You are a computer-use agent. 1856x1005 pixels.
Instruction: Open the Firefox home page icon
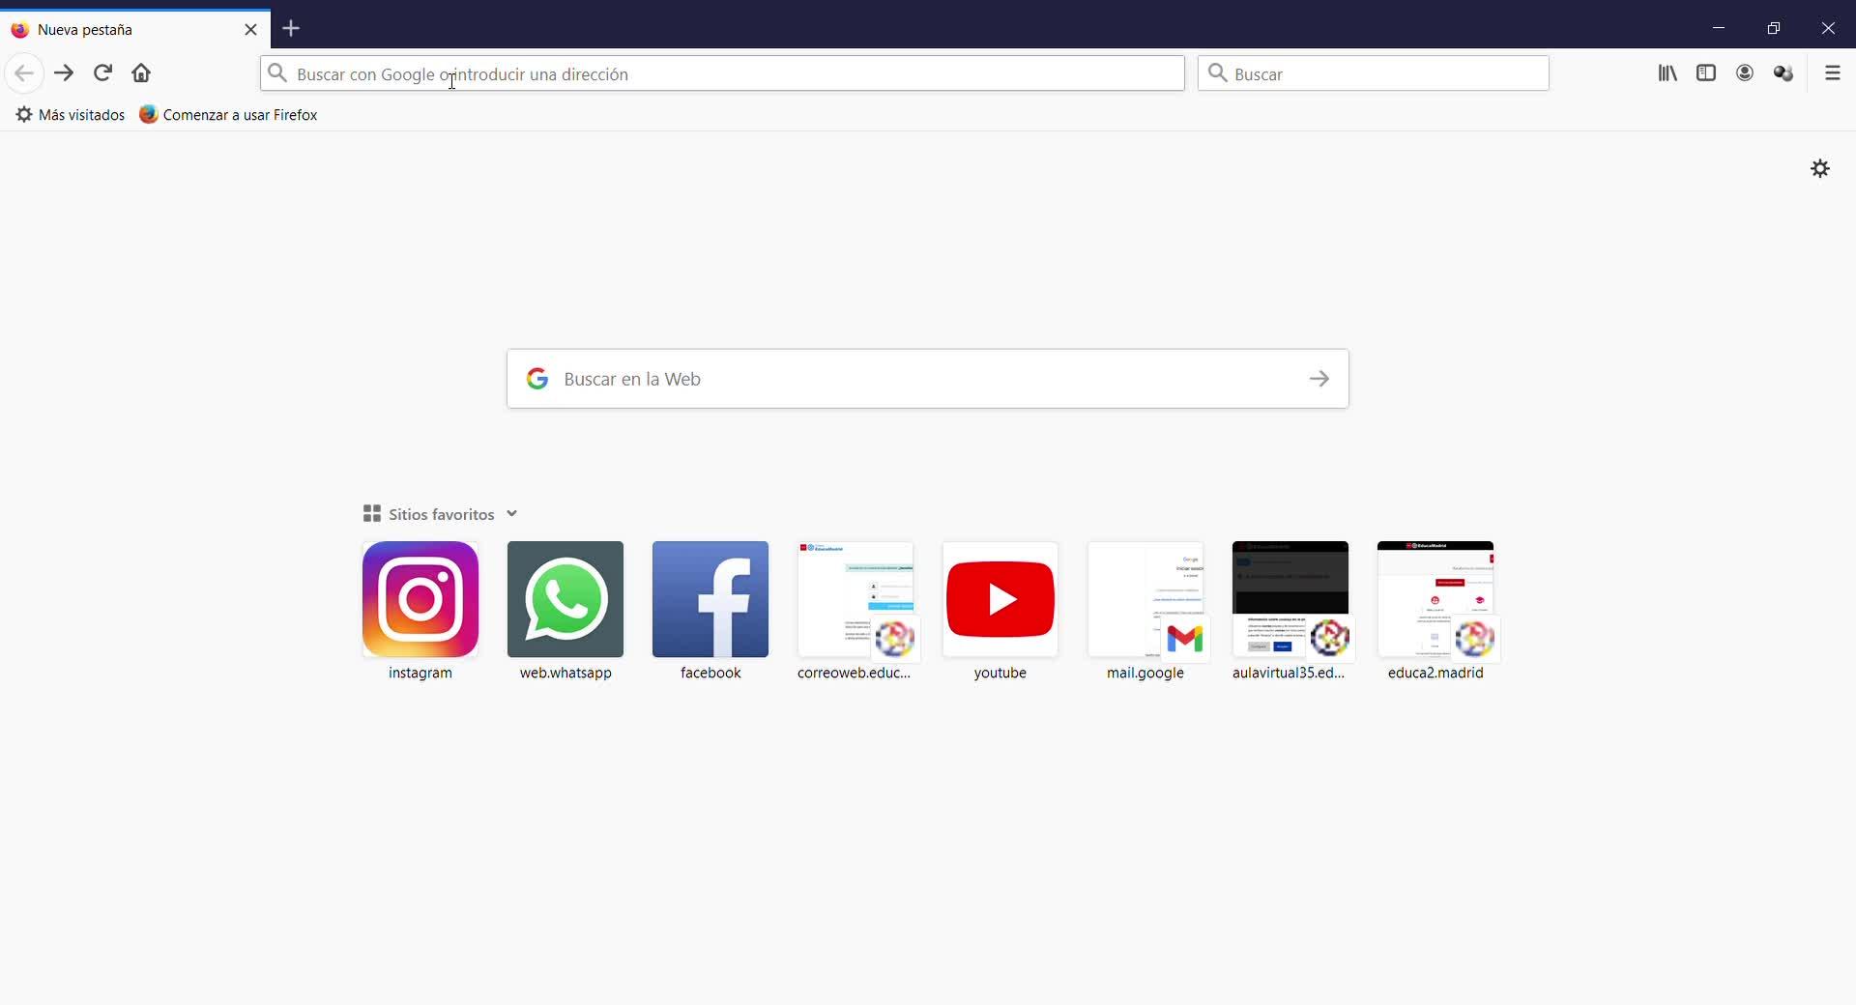141,73
